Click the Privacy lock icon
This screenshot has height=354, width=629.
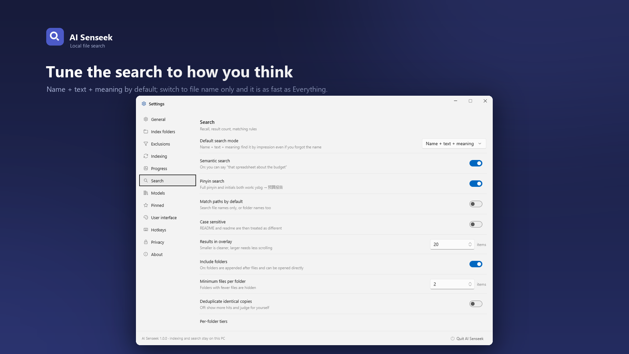click(x=146, y=242)
